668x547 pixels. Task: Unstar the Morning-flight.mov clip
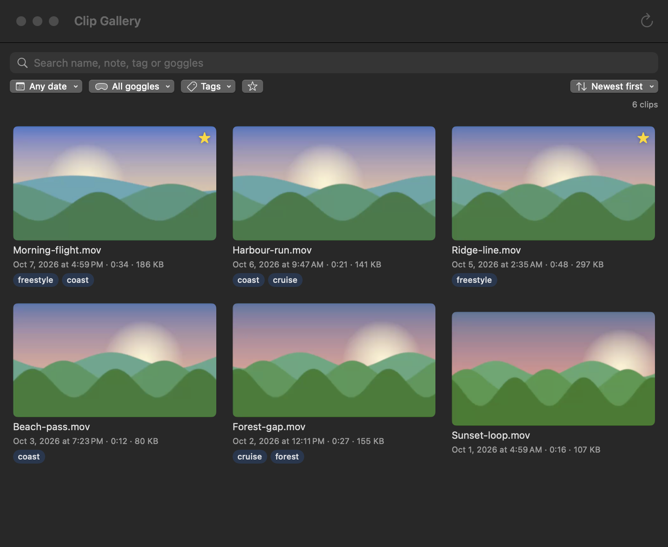point(204,138)
